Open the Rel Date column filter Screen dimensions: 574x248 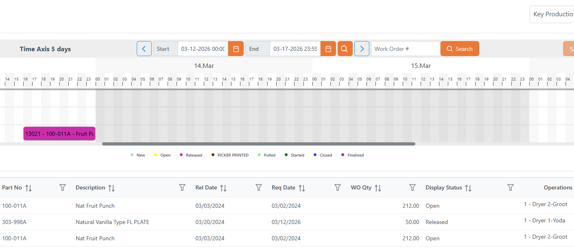tap(258, 187)
